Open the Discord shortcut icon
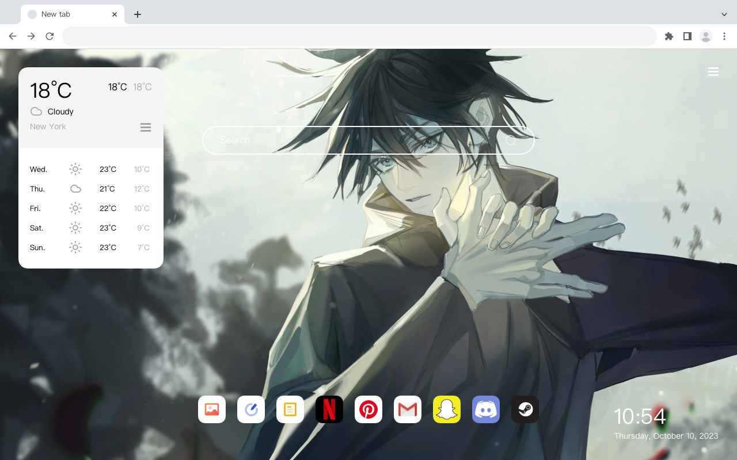737x460 pixels. [x=486, y=409]
